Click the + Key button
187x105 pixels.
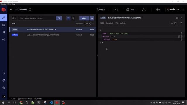84,18
